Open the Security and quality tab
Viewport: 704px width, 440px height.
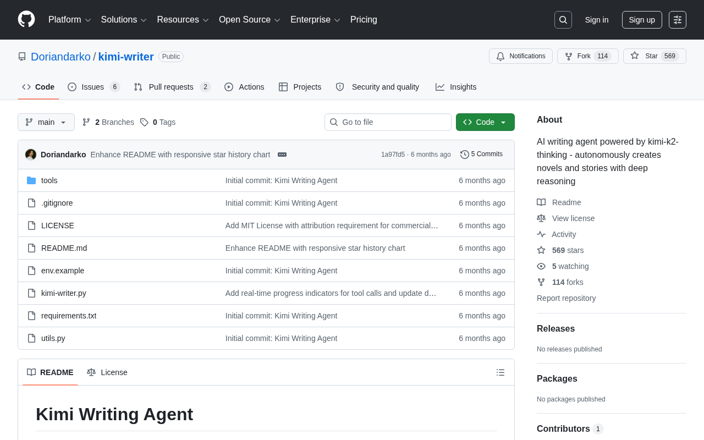[x=377, y=87]
